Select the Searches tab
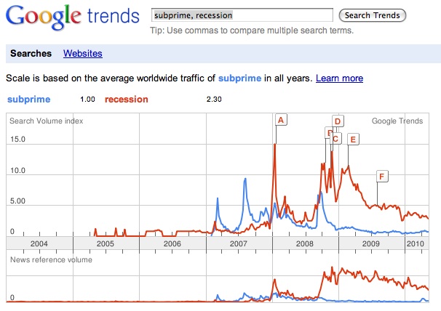441x311 pixels. pyautogui.click(x=31, y=54)
